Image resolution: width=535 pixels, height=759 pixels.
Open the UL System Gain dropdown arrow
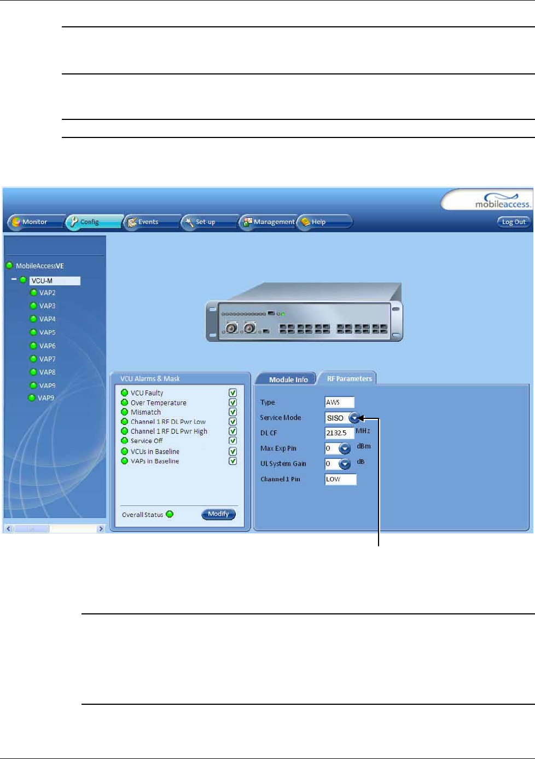click(345, 464)
